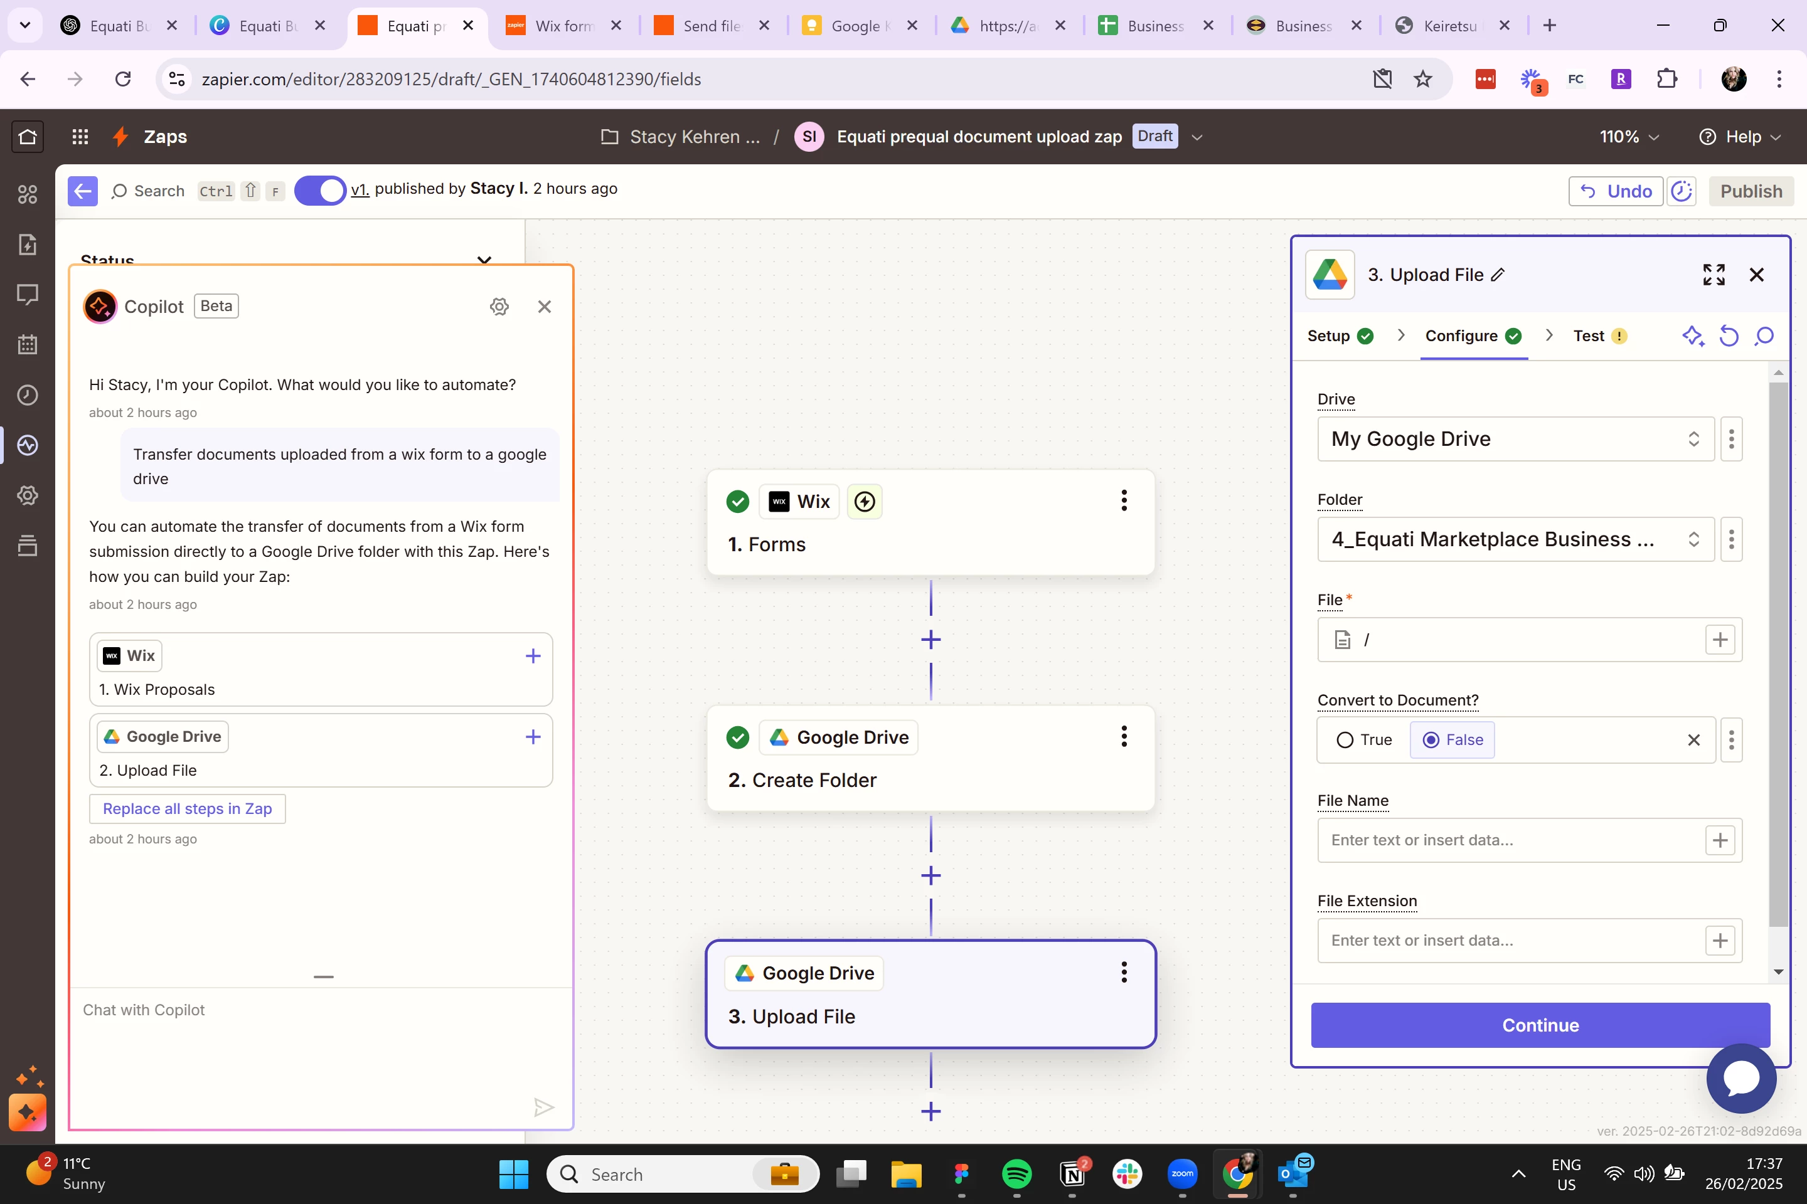Click the Windows Start button
The height and width of the screenshot is (1204, 1807).
pyautogui.click(x=513, y=1173)
